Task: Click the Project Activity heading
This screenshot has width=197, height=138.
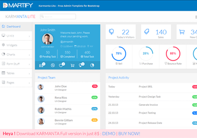Action: (119, 78)
